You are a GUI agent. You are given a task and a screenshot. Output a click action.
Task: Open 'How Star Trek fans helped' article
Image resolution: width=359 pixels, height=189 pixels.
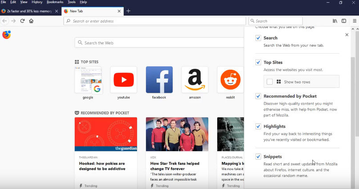[x=175, y=166]
